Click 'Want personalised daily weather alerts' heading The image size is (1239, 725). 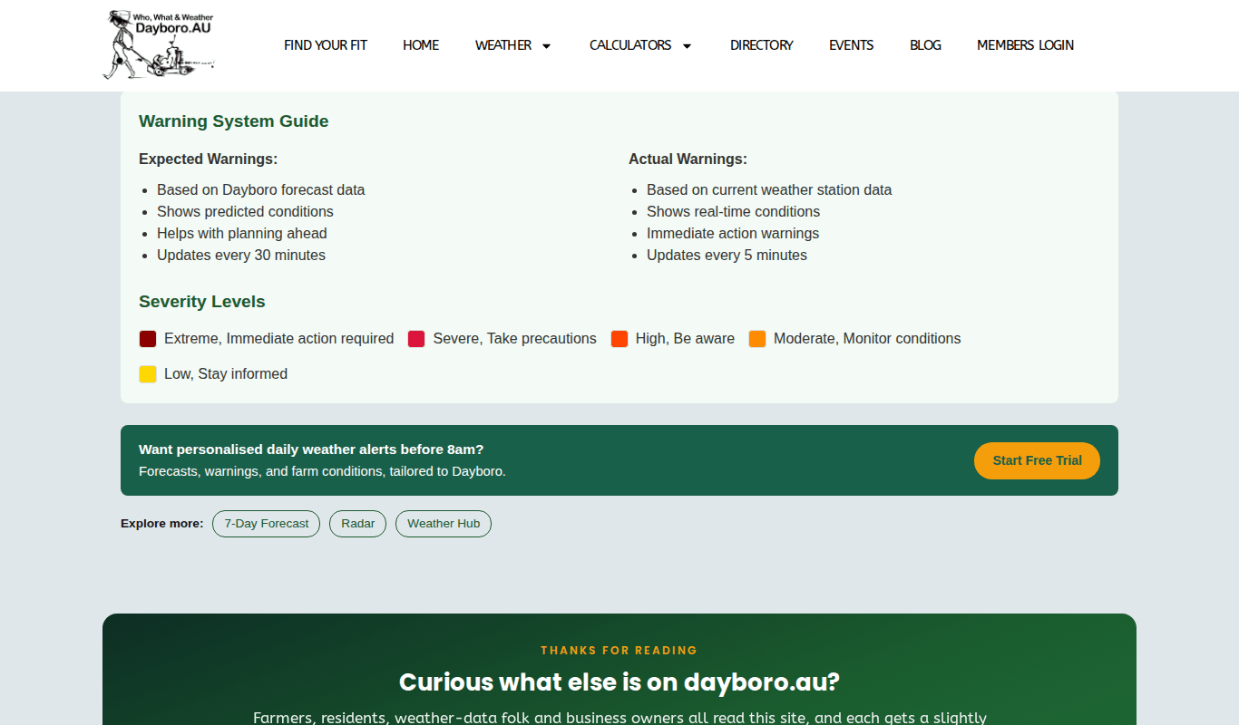(x=311, y=449)
